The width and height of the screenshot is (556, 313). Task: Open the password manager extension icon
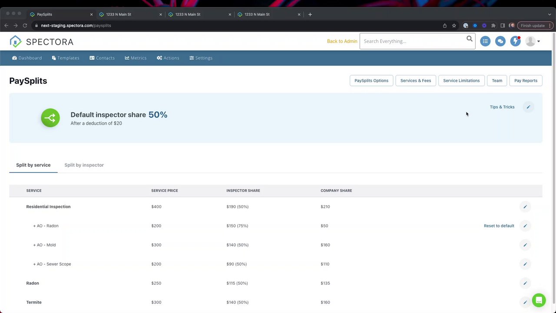(x=466, y=26)
